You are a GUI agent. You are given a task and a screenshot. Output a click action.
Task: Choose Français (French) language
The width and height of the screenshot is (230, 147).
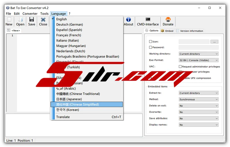pyautogui.click(x=87, y=35)
